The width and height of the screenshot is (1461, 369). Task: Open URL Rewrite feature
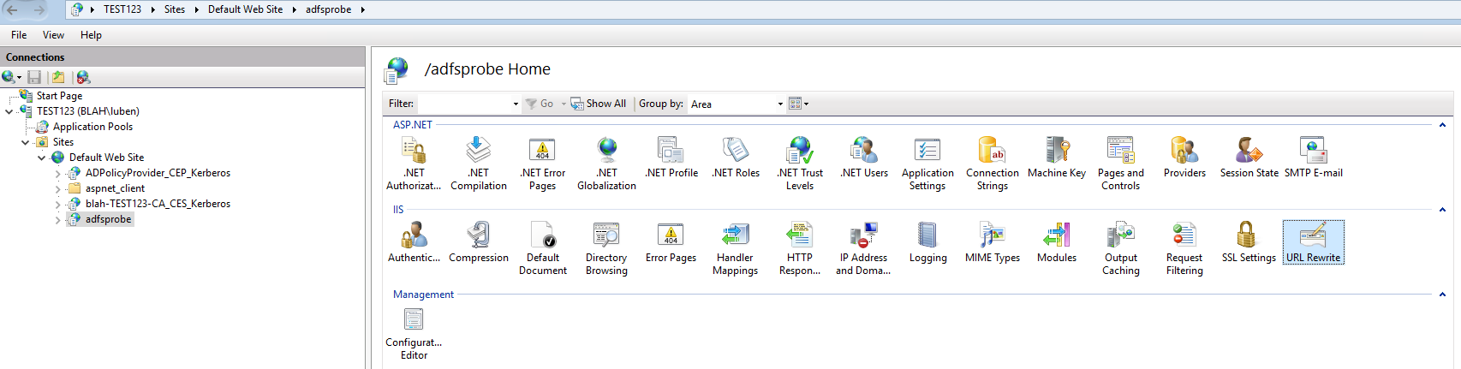tap(1313, 242)
